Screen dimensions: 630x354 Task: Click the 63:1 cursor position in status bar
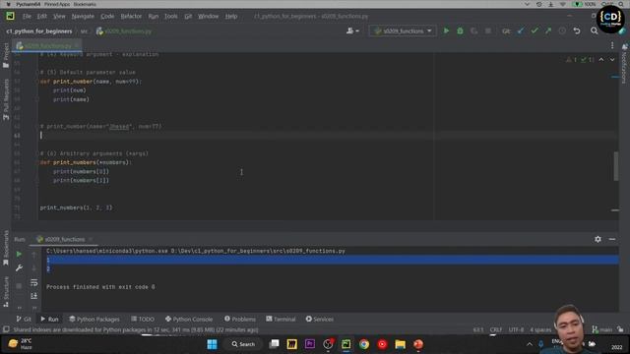click(x=478, y=330)
